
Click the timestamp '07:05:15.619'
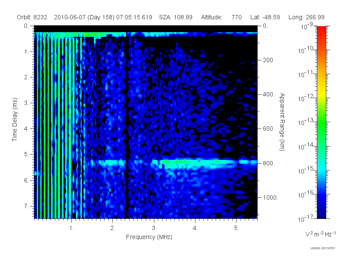point(134,17)
